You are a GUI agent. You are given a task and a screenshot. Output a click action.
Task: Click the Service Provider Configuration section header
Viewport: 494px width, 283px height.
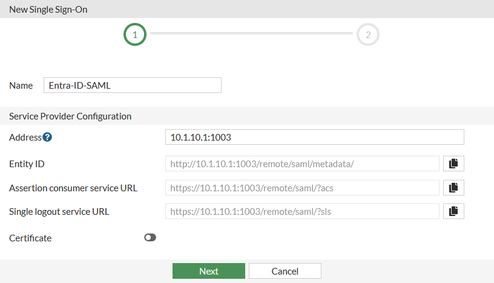click(70, 116)
